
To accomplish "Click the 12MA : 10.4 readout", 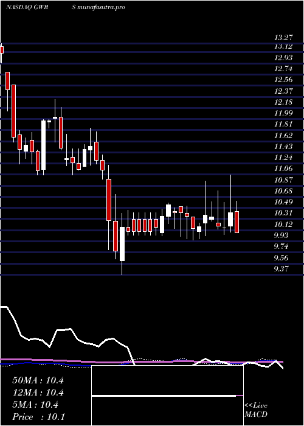I will [x=38, y=393].
